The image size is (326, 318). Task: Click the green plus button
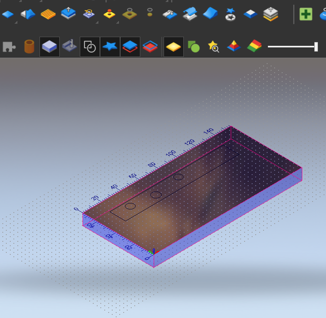(x=306, y=14)
